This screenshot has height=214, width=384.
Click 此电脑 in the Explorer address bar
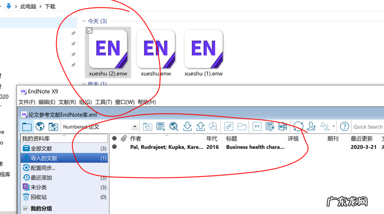28,6
